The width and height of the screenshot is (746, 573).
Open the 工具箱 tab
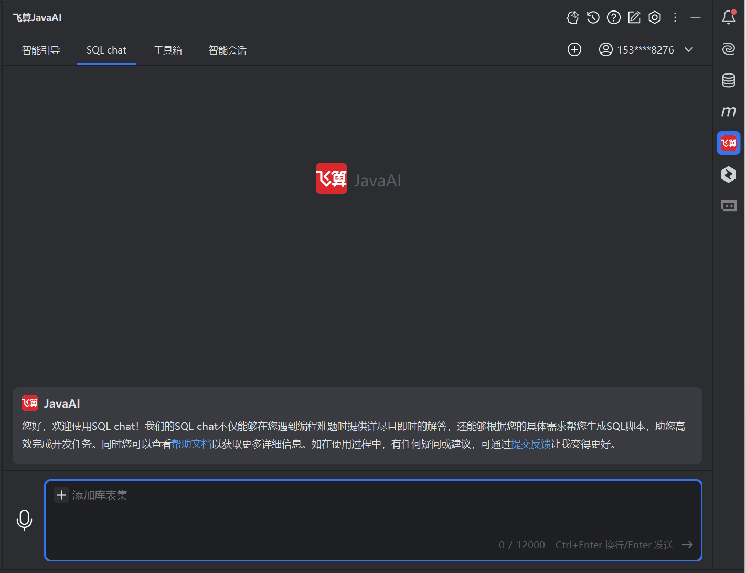click(168, 50)
